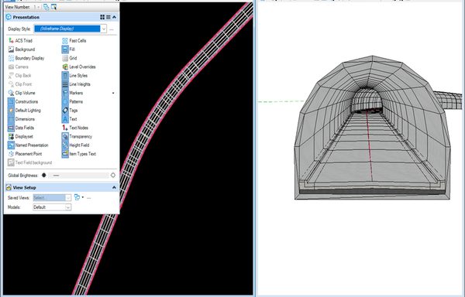Click the Clip Back icon
This screenshot has height=297, width=465.
[x=11, y=76]
